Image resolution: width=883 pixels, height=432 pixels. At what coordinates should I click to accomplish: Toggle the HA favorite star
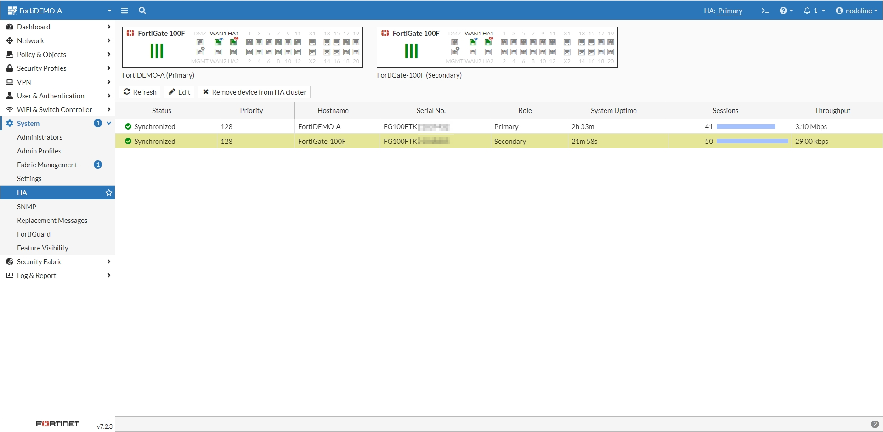[109, 193]
